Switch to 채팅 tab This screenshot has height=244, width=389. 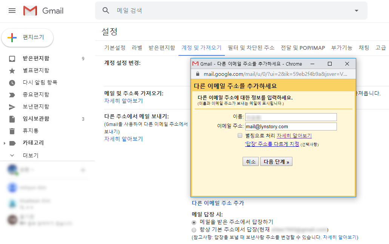coord(364,48)
